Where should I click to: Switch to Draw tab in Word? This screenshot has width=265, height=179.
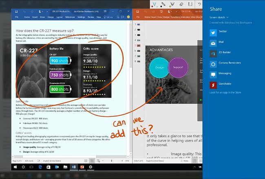click(x=42, y=17)
